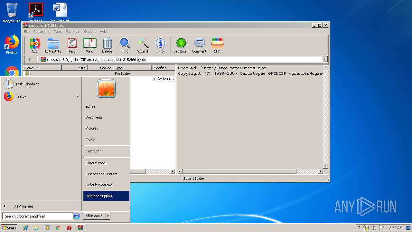Open Task Scheduler from Start menu
412x232 pixels.
[x=40, y=84]
